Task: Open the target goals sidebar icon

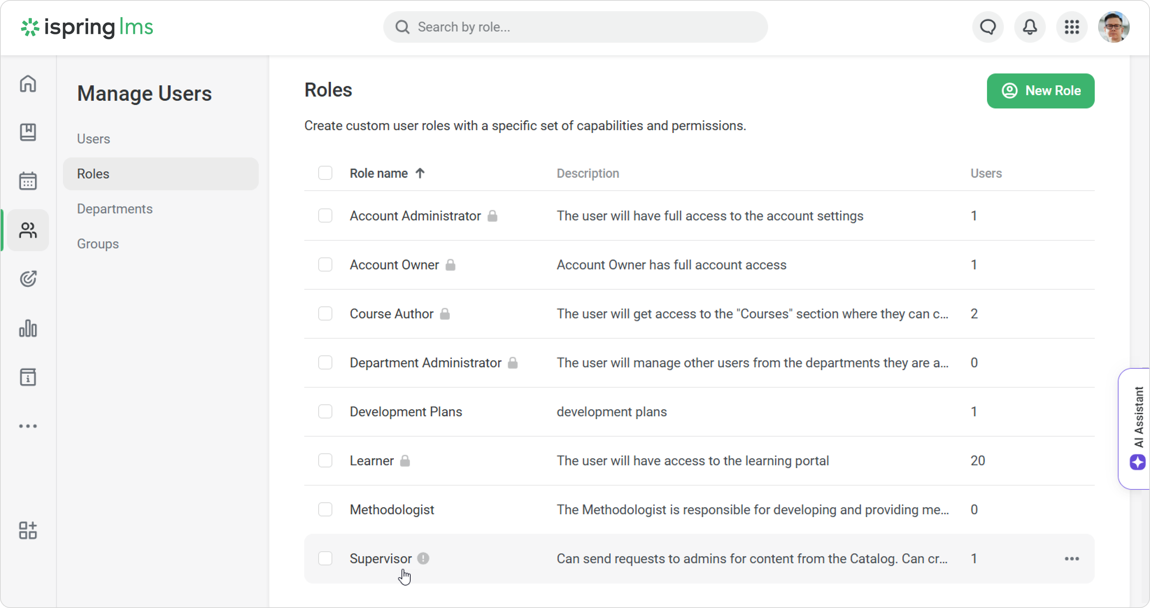Action: [x=28, y=279]
